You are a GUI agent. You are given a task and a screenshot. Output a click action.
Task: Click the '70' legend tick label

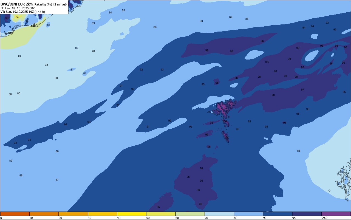[x=206, y=218]
